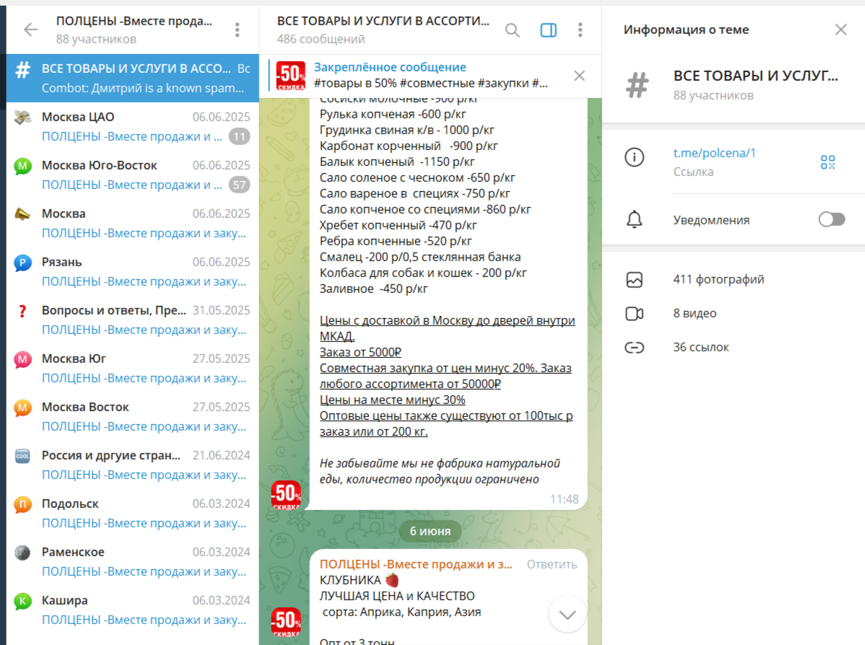This screenshot has height=645, width=865.
Task: Click the notifications bell icon
Action: 635,219
